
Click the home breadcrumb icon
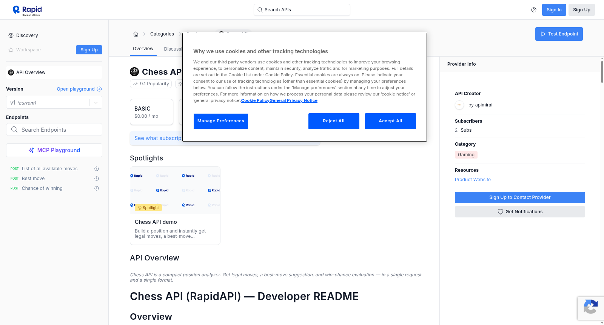(136, 34)
